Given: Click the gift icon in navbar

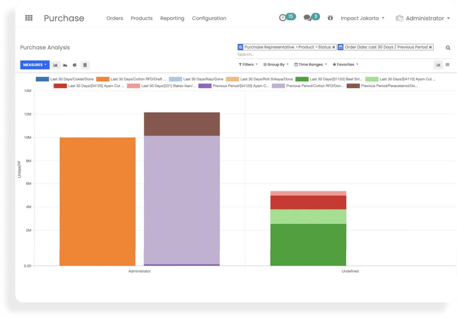Looking at the screenshot, I should 330,18.
